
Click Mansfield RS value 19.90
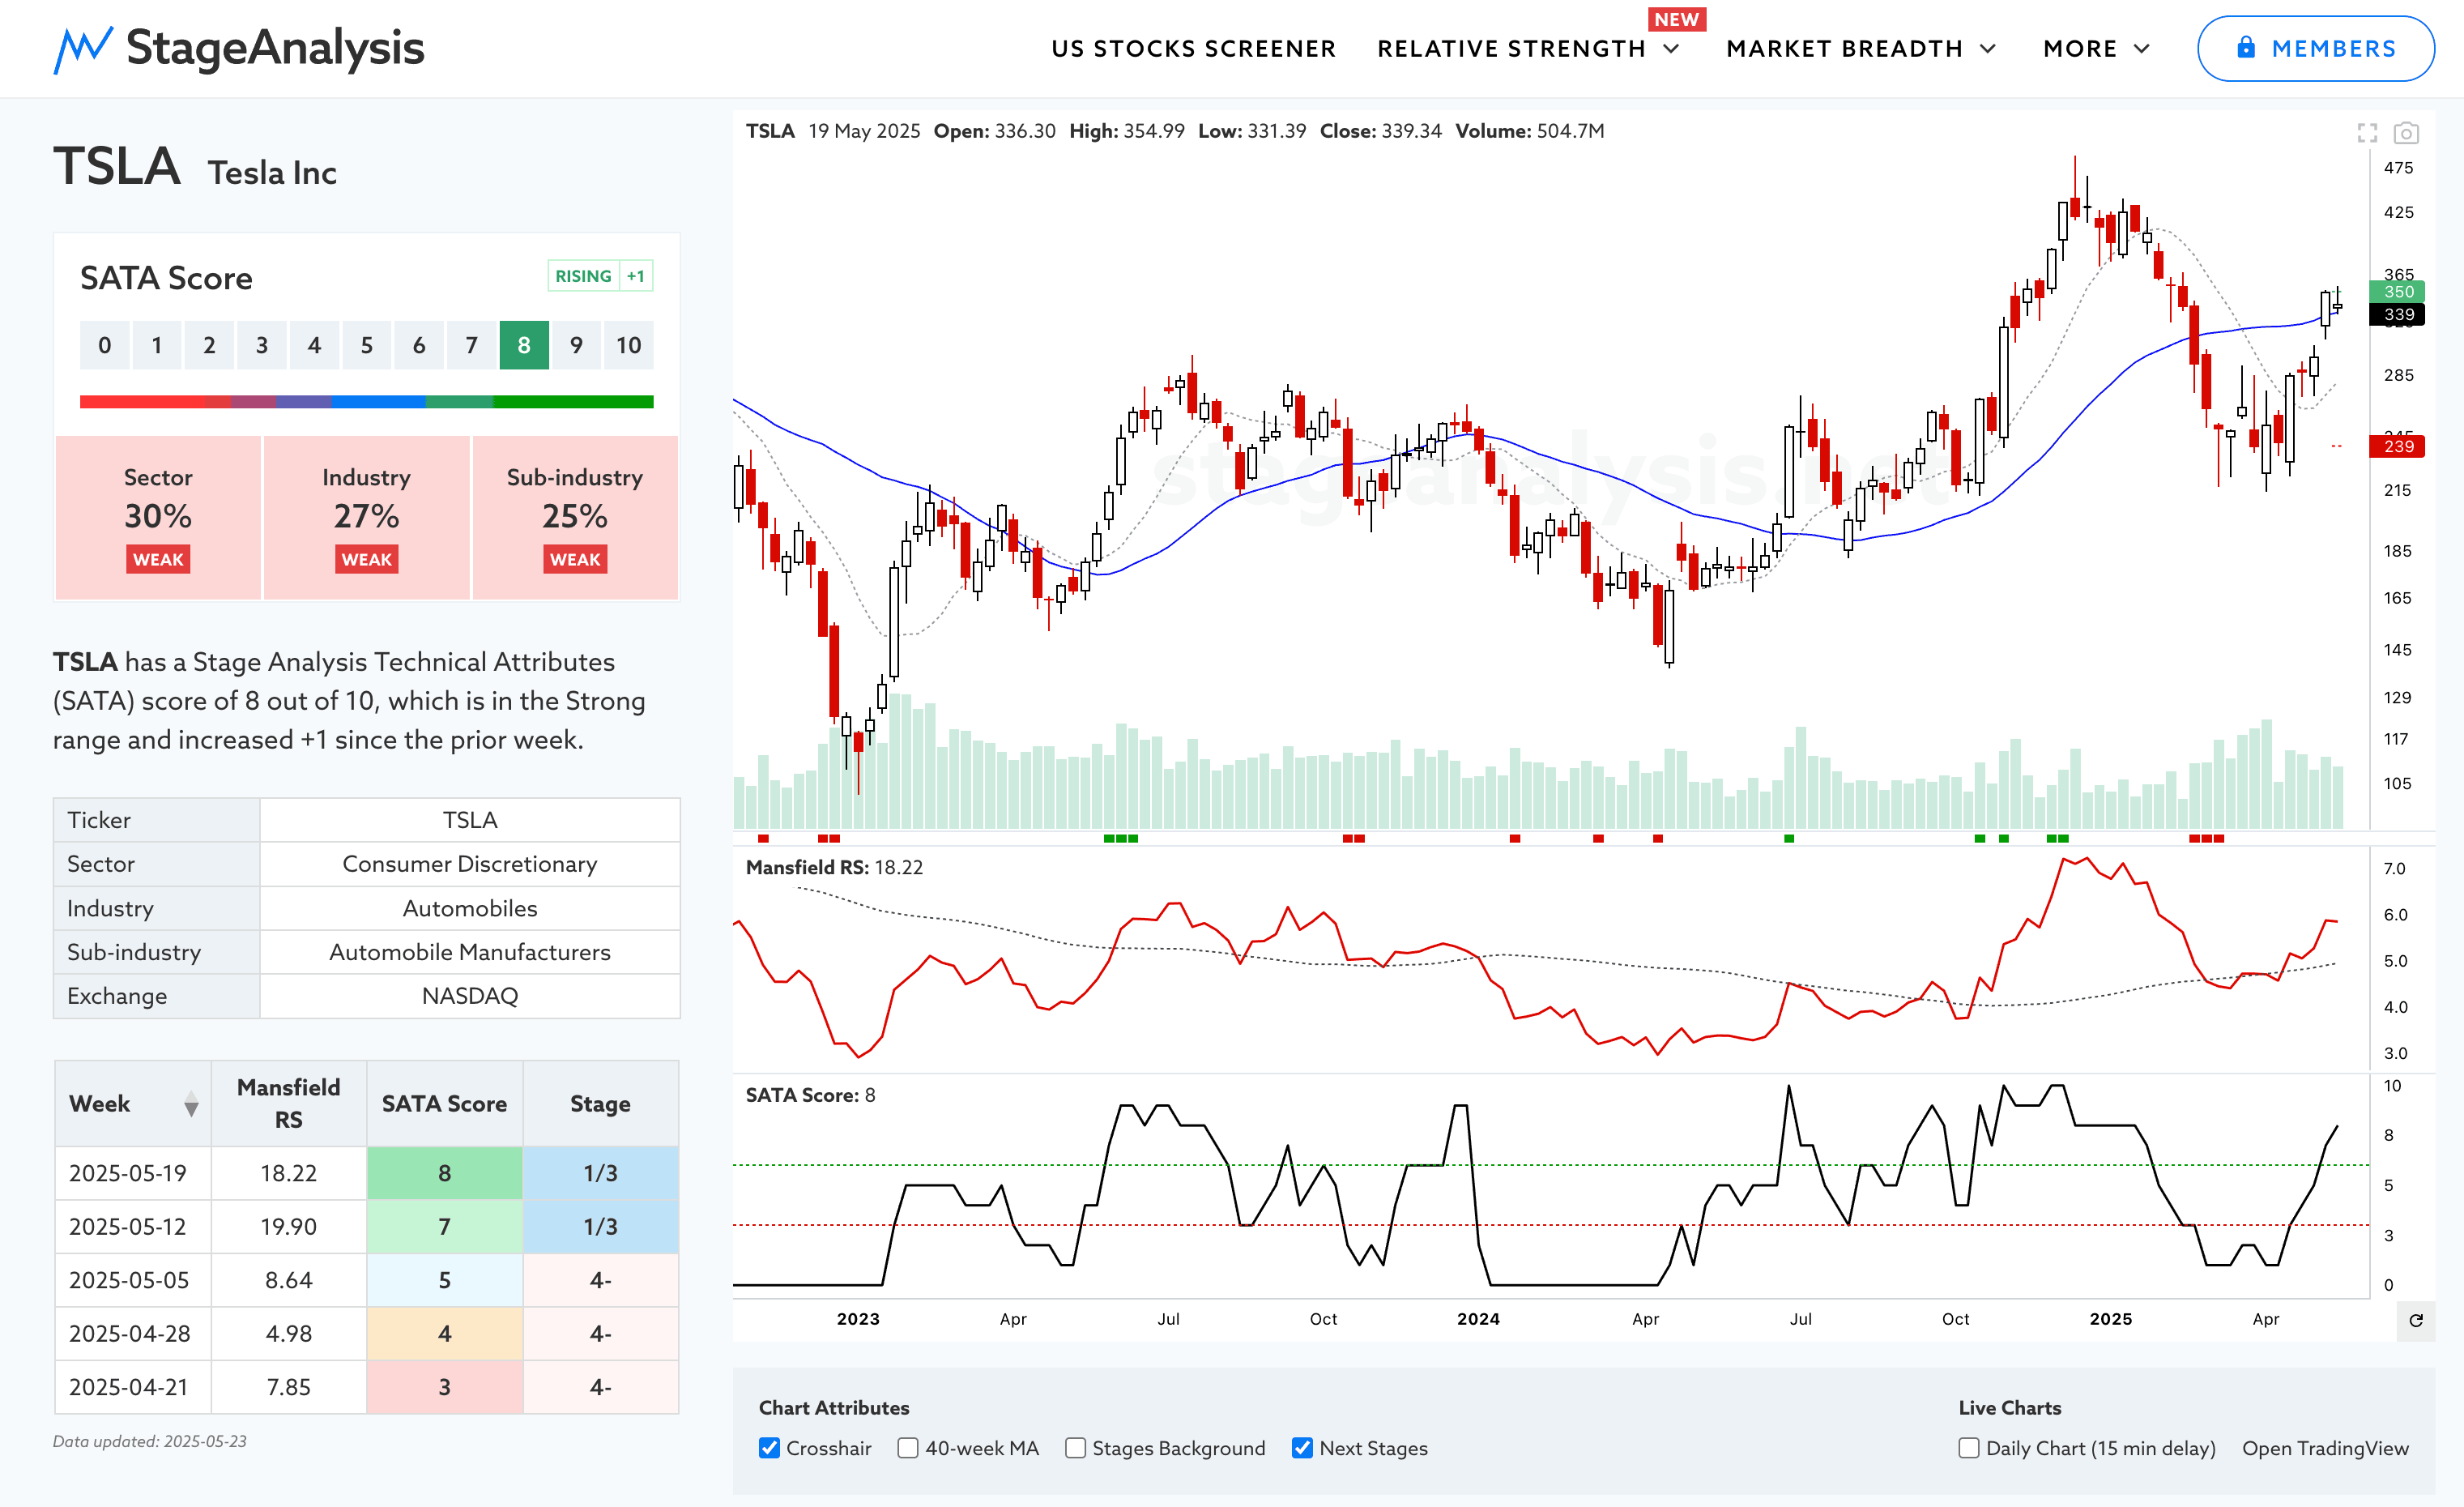click(289, 1227)
